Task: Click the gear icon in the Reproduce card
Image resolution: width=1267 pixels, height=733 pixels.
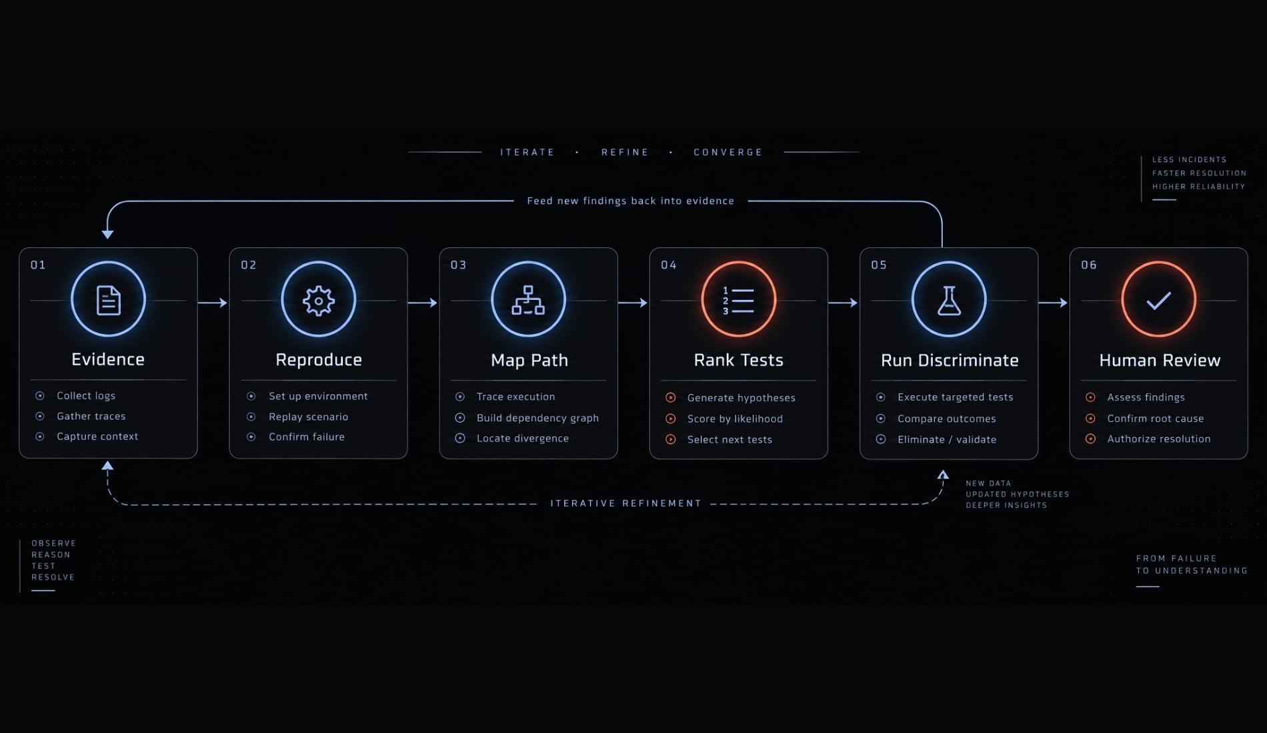Action: click(319, 301)
